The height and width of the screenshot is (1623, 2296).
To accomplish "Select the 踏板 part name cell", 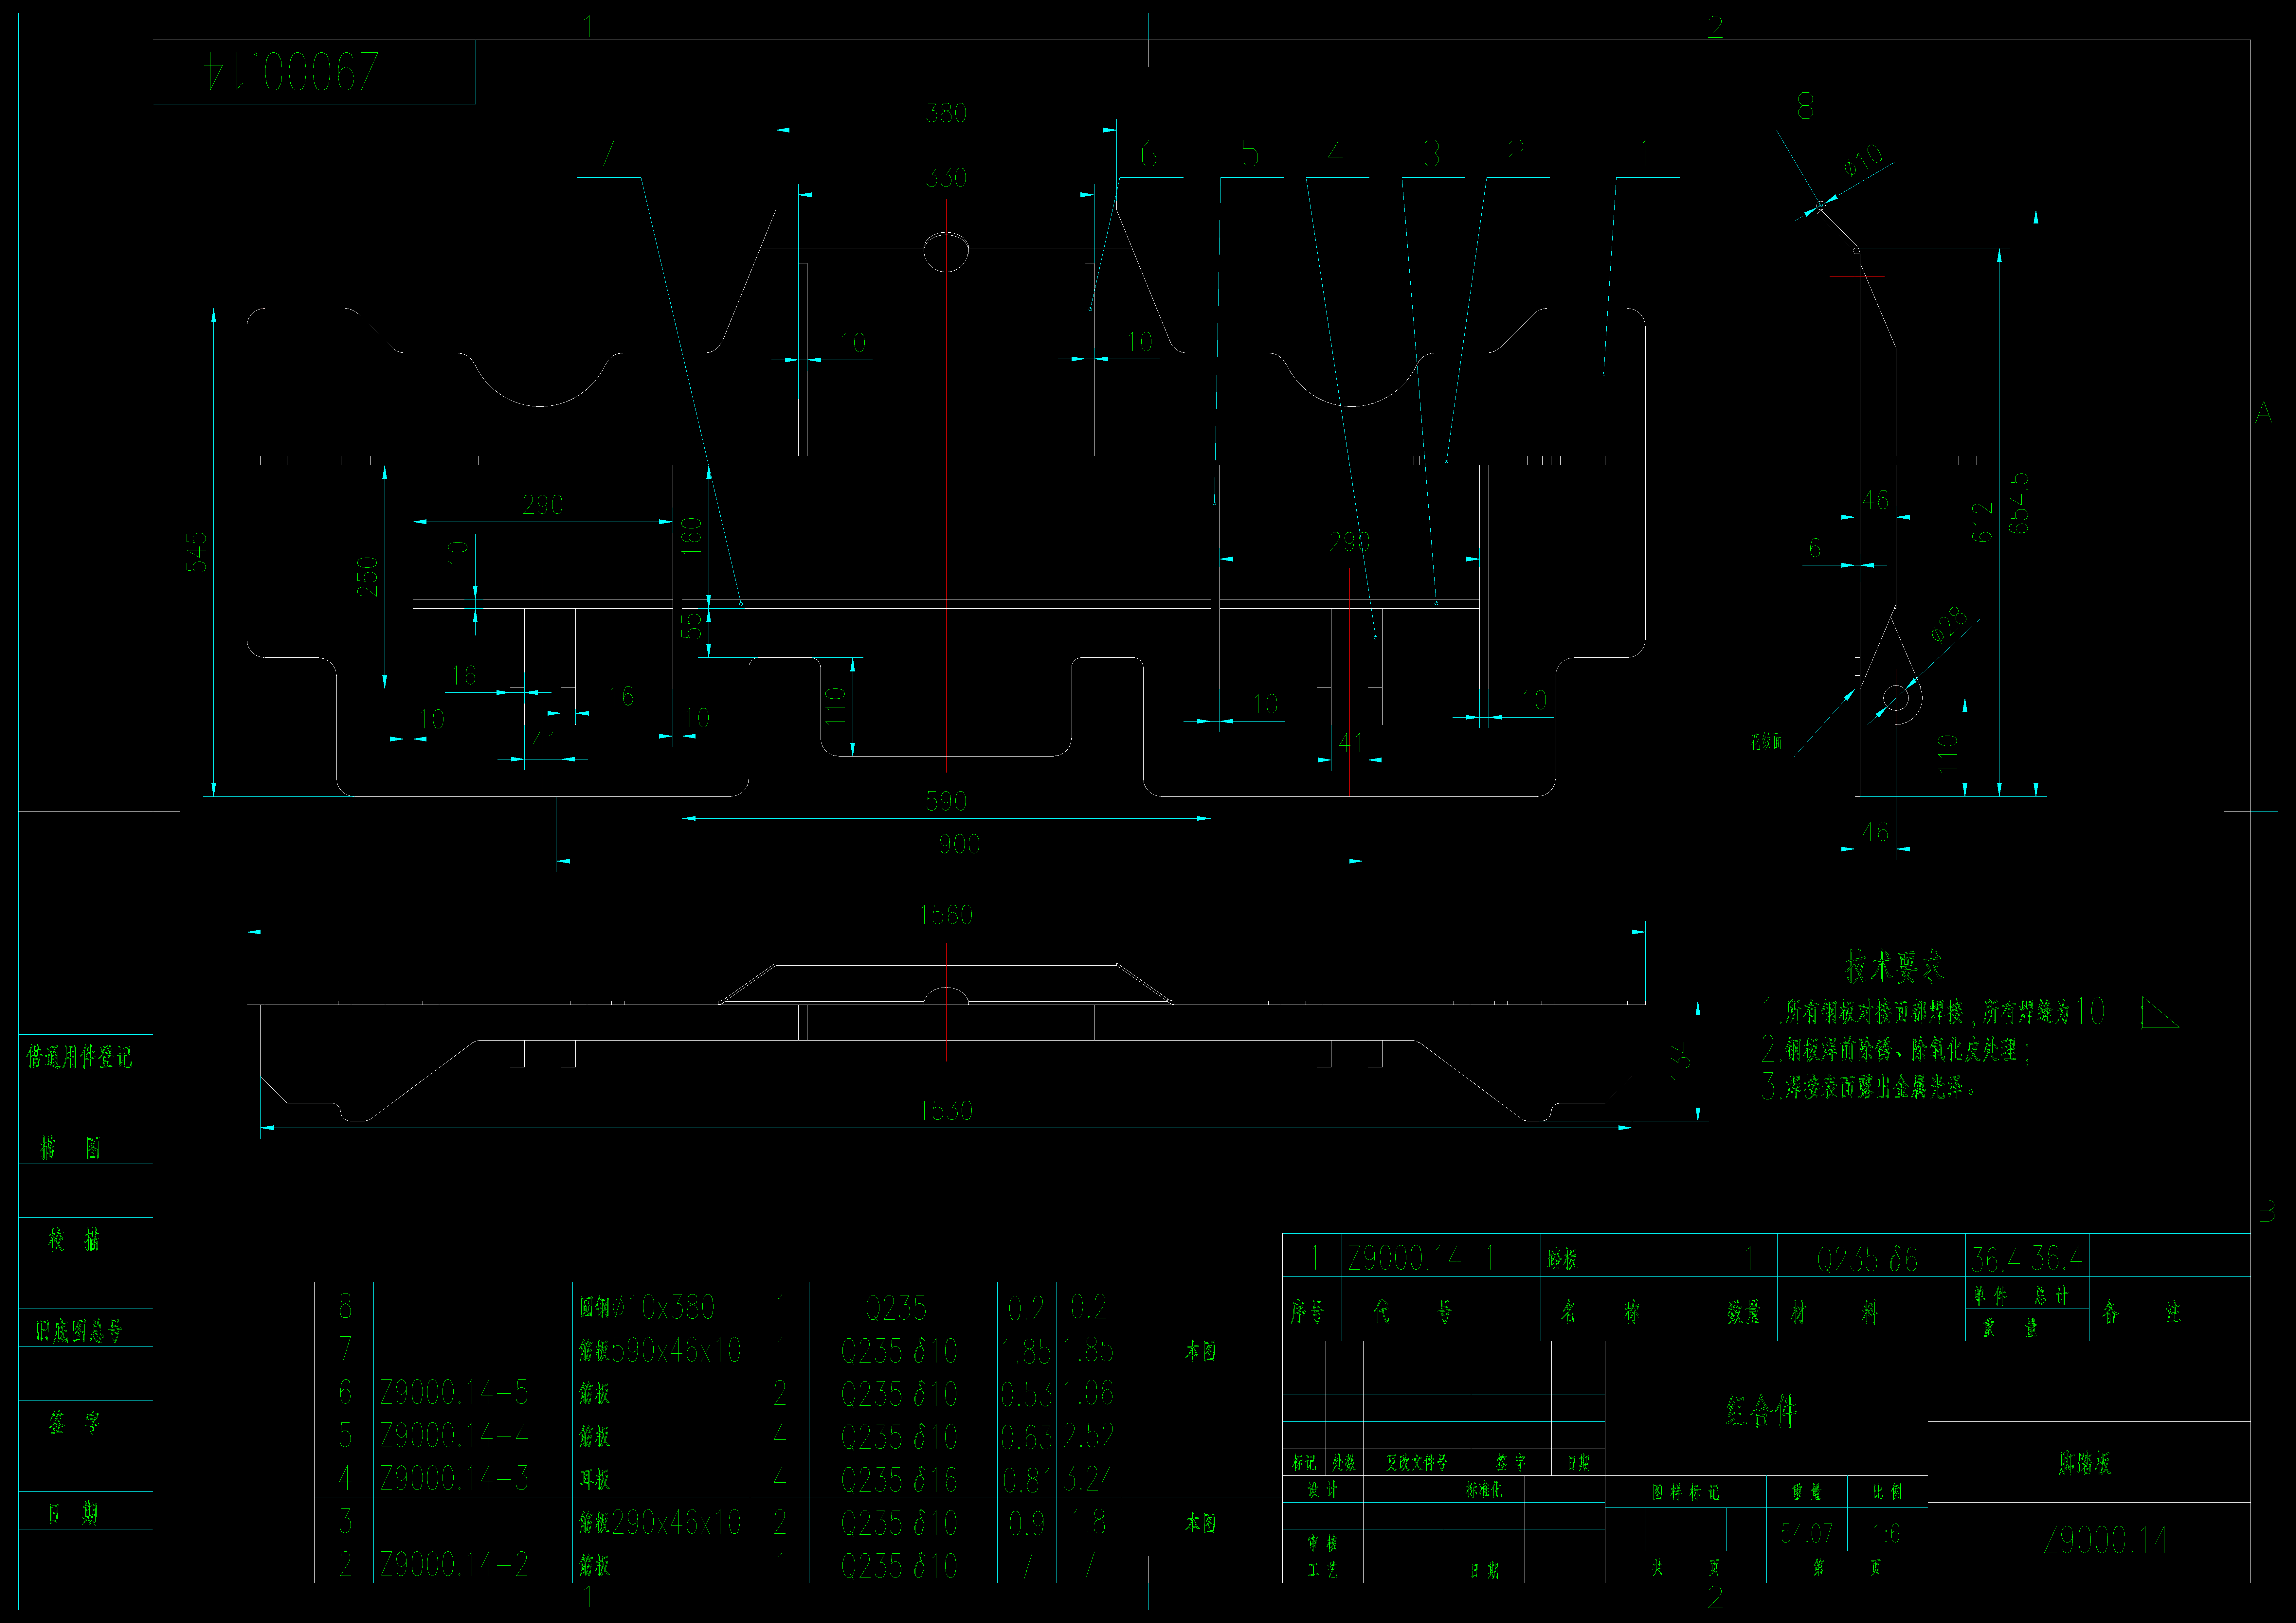I will (x=1563, y=1259).
